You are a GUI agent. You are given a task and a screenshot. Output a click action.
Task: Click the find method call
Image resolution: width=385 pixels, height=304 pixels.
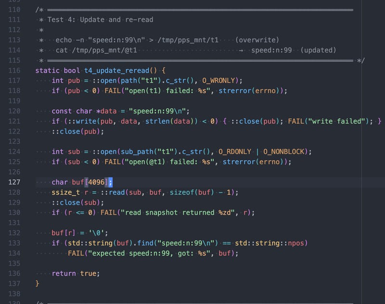pyautogui.click(x=145, y=243)
